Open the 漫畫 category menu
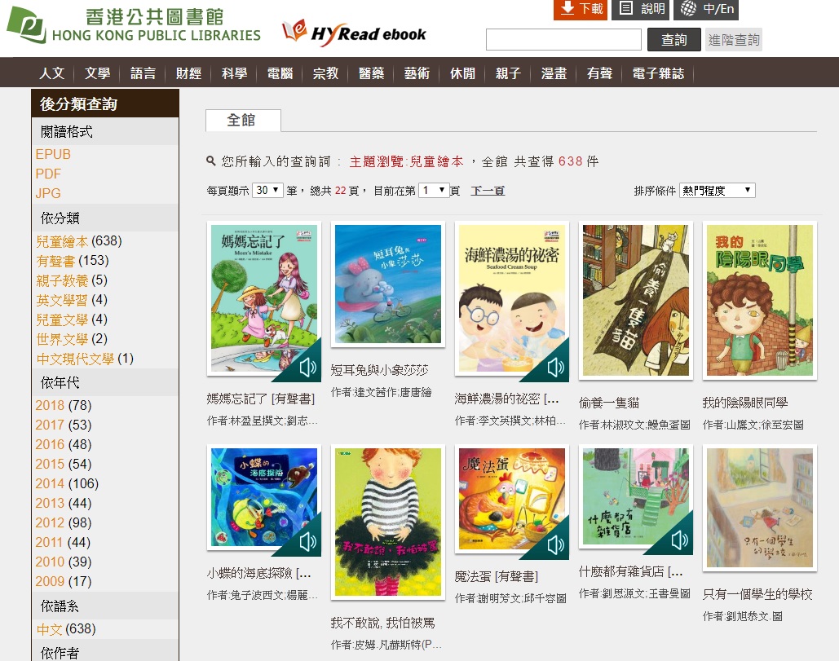Image resolution: width=839 pixels, height=661 pixels. [554, 73]
